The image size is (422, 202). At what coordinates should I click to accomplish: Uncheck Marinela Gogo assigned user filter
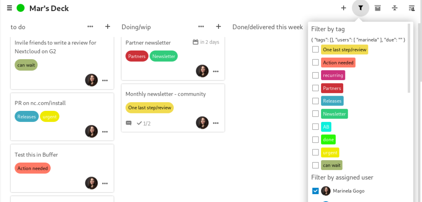315,191
